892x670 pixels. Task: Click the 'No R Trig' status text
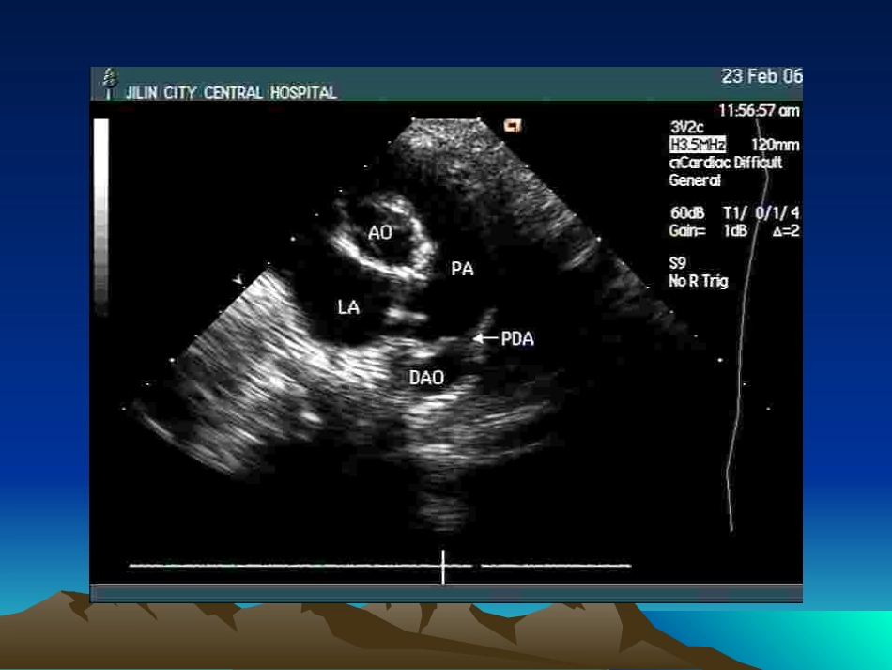click(699, 281)
